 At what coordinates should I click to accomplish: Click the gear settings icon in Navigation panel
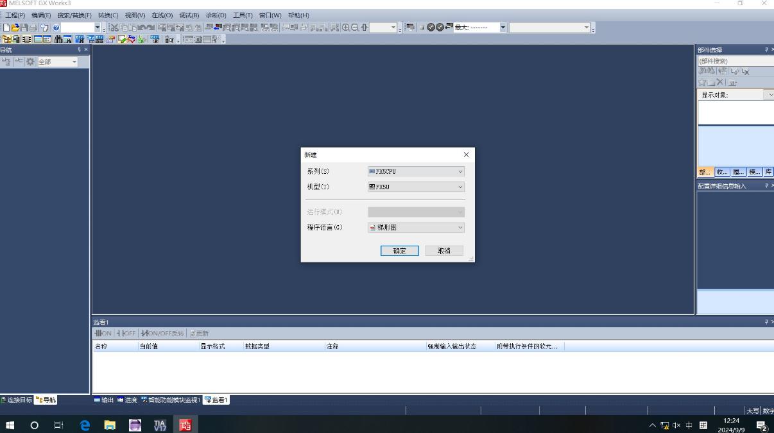pyautogui.click(x=30, y=62)
